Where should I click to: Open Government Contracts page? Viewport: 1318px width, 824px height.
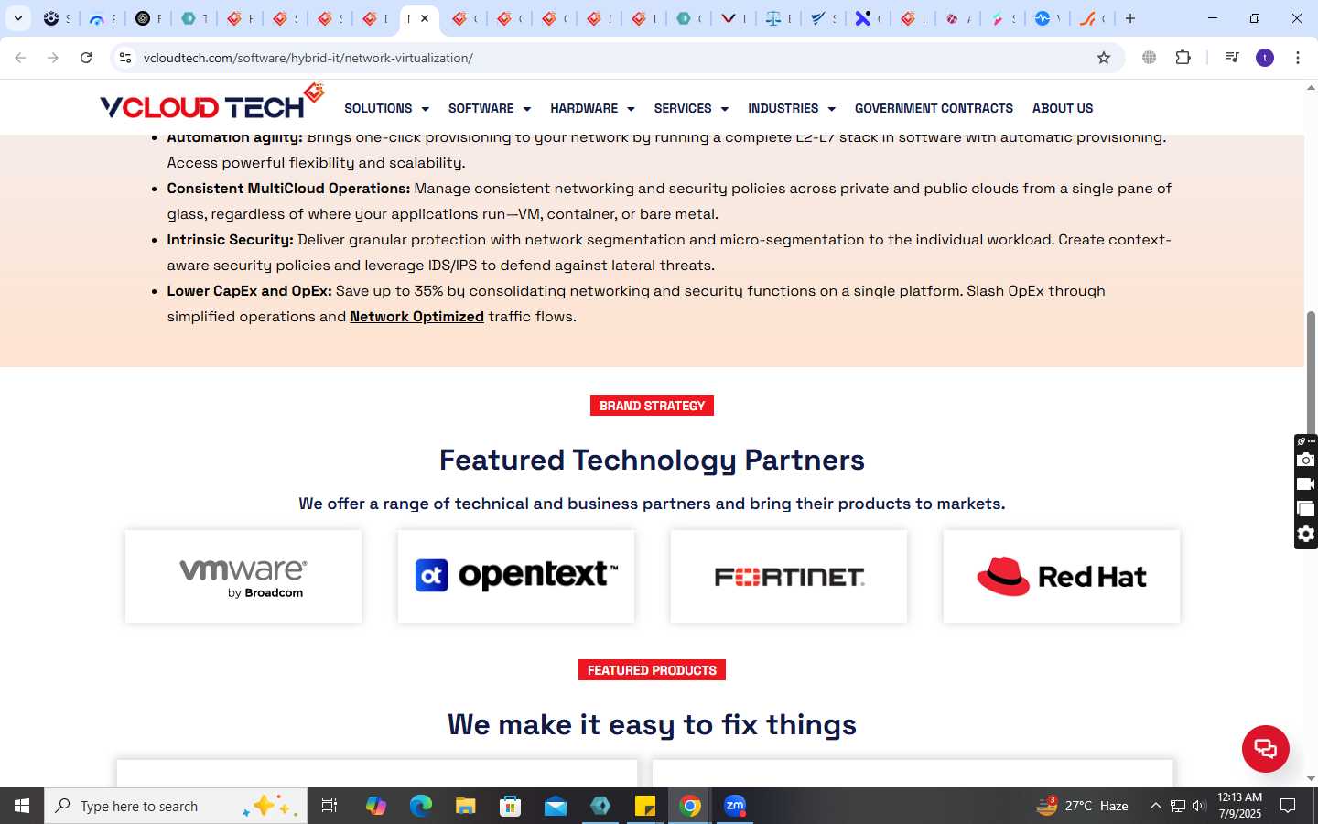[934, 108]
